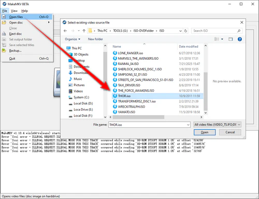
Task: Close the Select video source dialog
Action: [x=242, y=22]
